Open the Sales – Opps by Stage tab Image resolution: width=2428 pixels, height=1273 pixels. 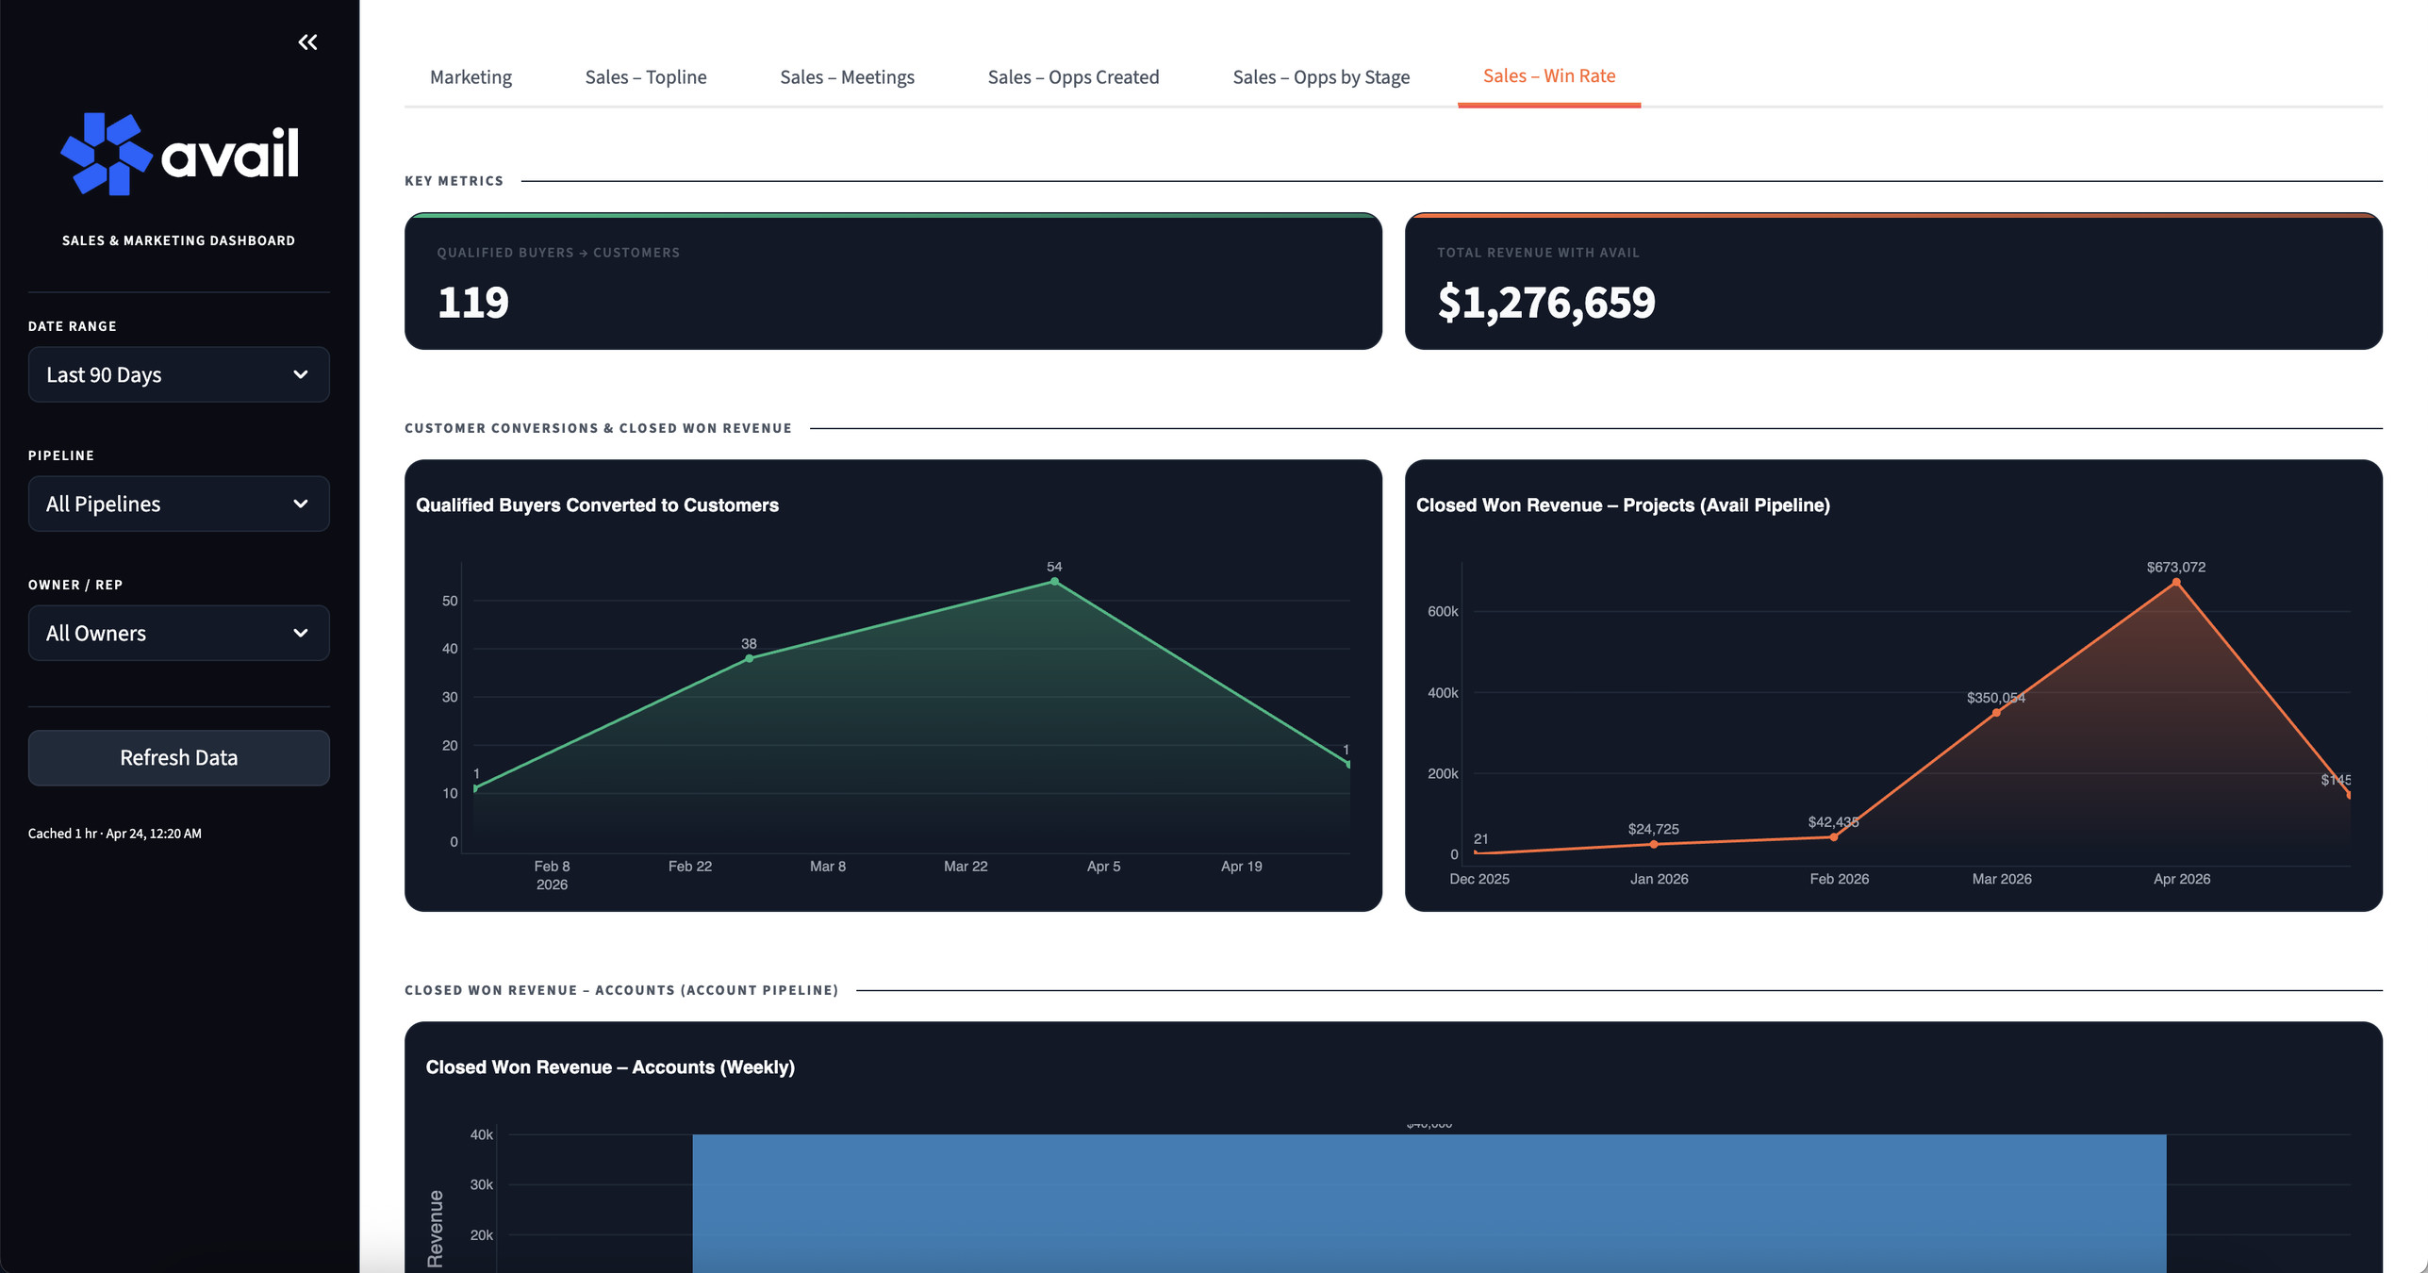pos(1321,76)
